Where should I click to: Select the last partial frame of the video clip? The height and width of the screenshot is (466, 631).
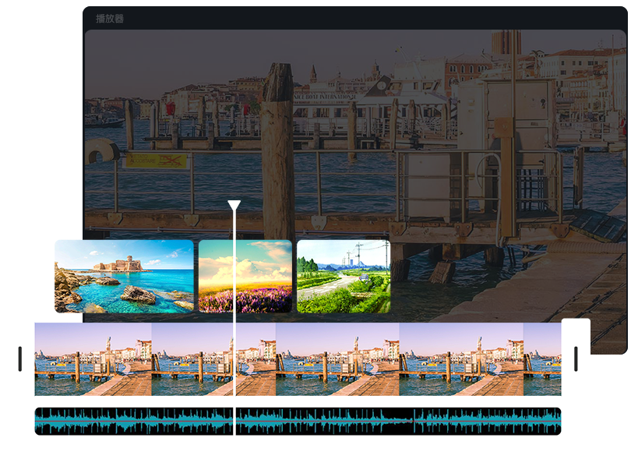[x=542, y=361]
